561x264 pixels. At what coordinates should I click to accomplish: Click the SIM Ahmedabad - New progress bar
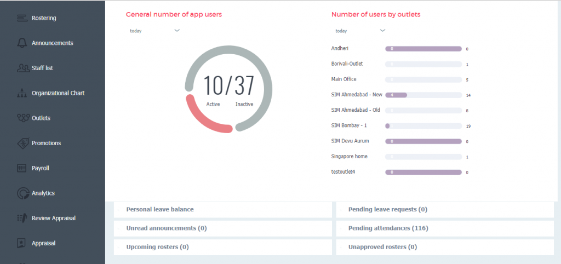(x=423, y=95)
